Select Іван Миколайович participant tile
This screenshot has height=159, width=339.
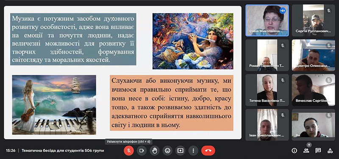(x=267, y=125)
